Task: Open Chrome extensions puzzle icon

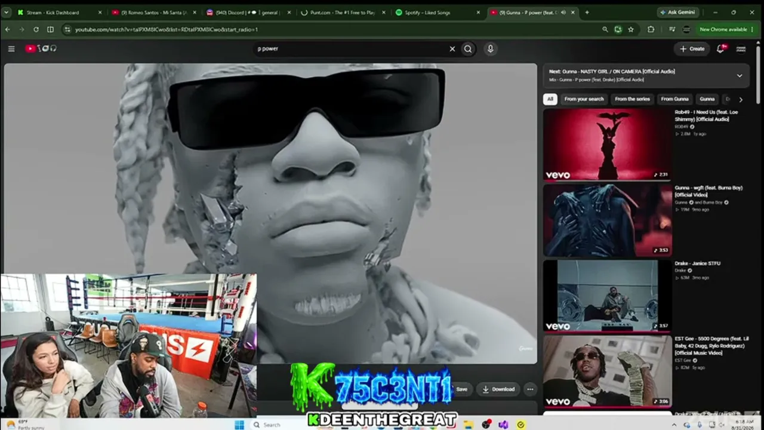Action: (651, 29)
